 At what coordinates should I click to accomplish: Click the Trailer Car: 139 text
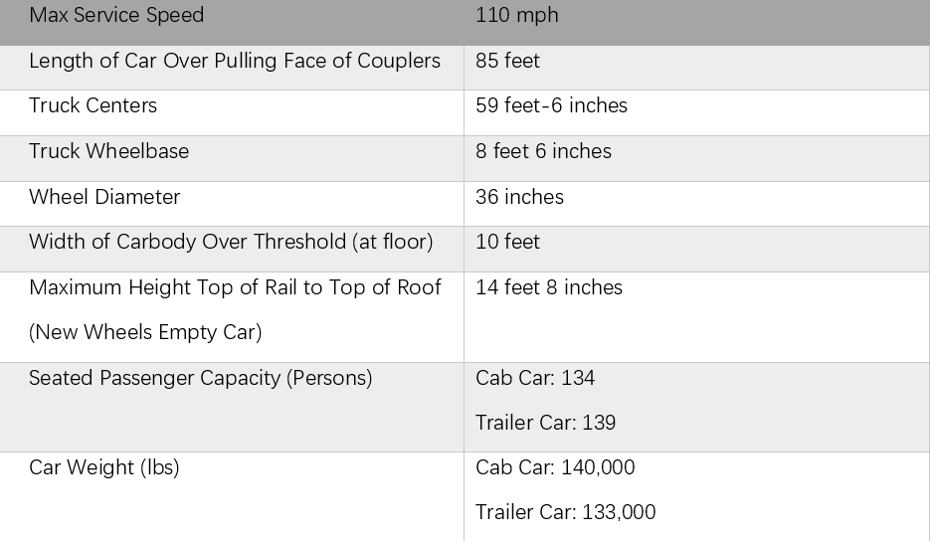pos(545,423)
